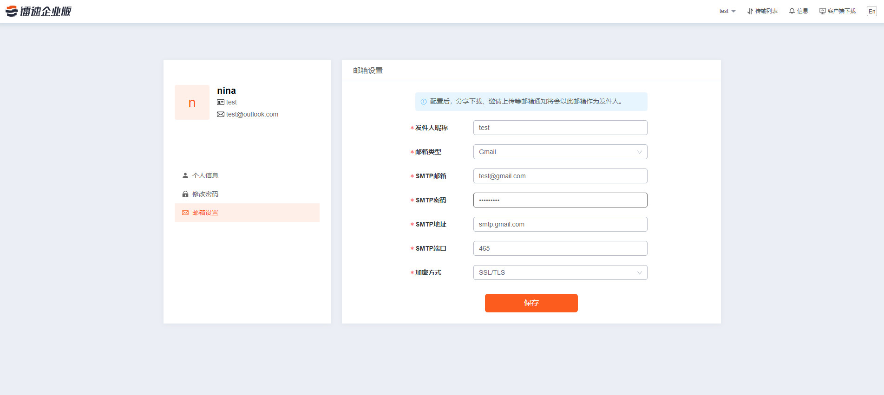Open the transfer list icon
This screenshot has width=884, height=395.
[750, 11]
